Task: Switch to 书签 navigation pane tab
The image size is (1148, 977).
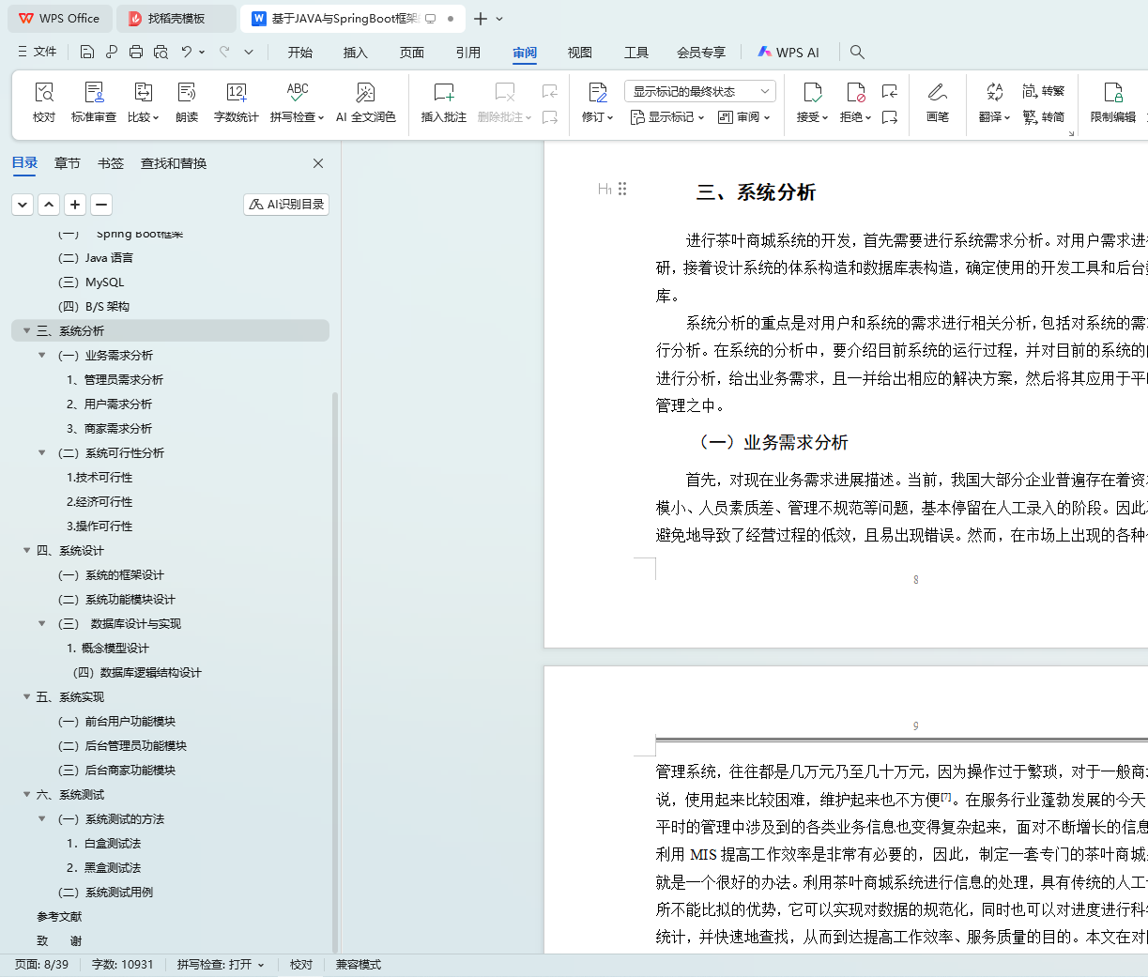Action: tap(111, 163)
